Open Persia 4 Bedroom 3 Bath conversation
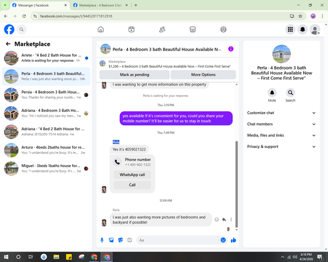The width and height of the screenshot is (328, 262). (x=46, y=95)
